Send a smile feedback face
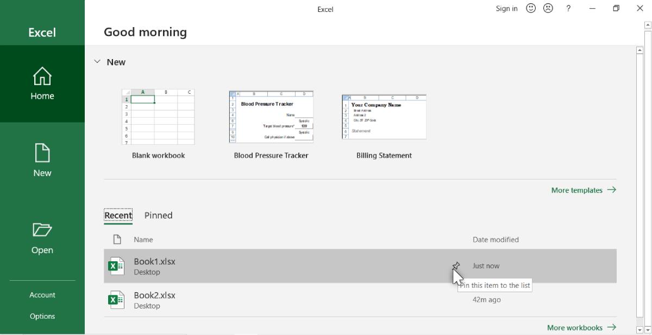 pyautogui.click(x=531, y=9)
